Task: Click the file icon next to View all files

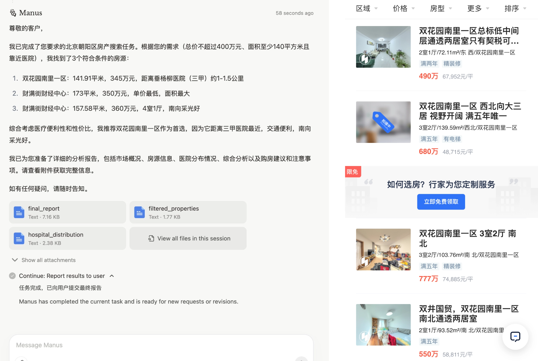Action: 151,238
